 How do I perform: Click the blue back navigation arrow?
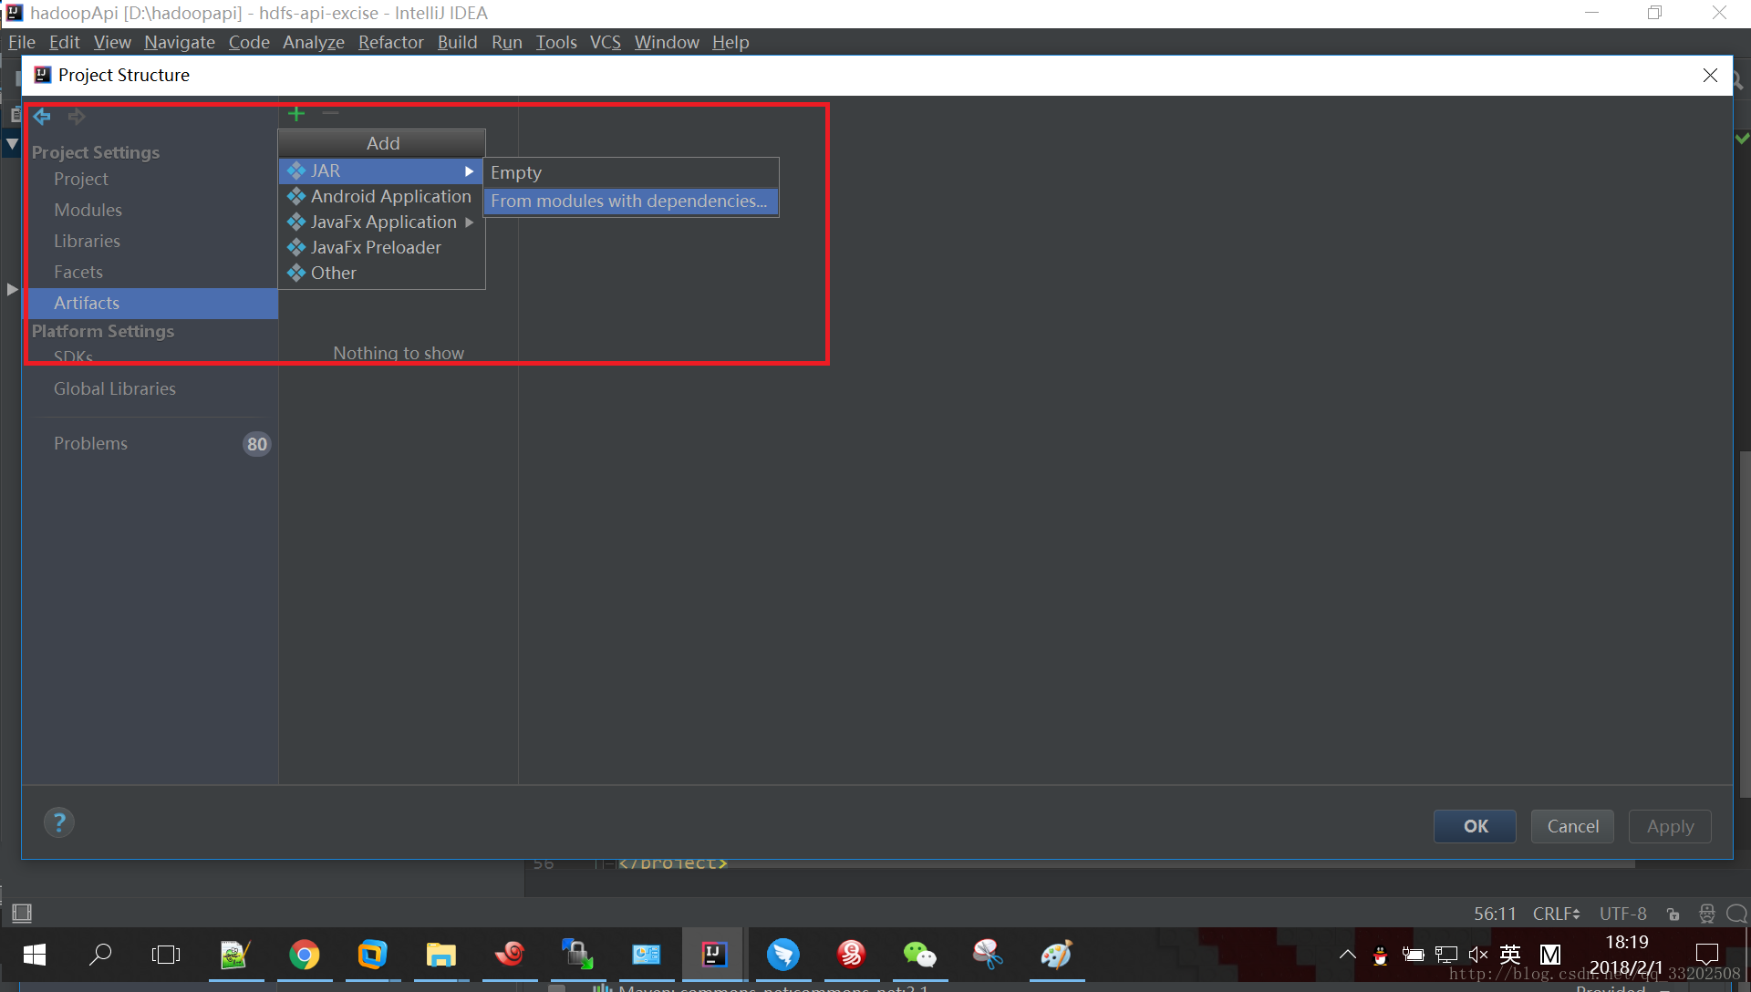pos(42,117)
